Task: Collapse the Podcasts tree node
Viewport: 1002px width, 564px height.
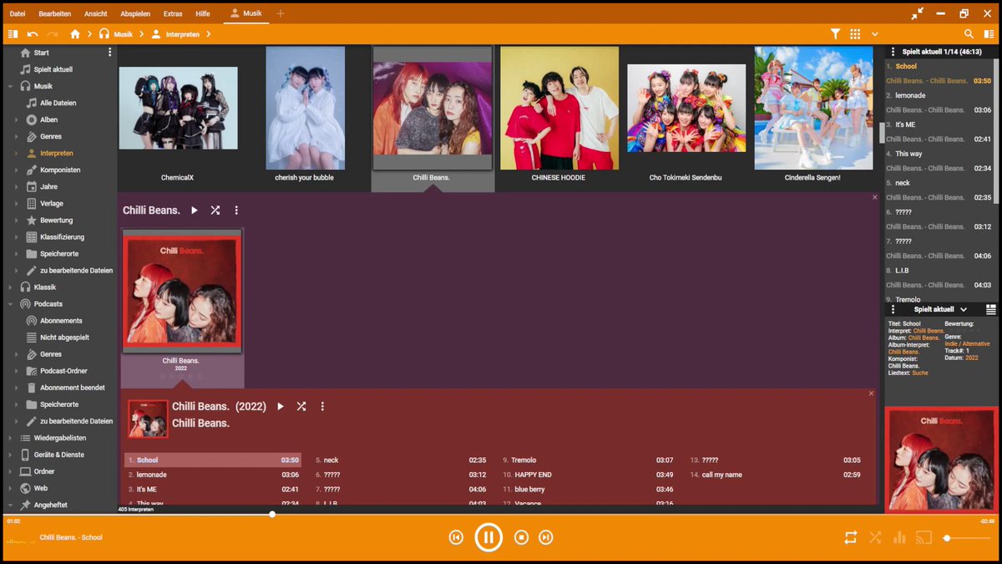Action: (10, 304)
